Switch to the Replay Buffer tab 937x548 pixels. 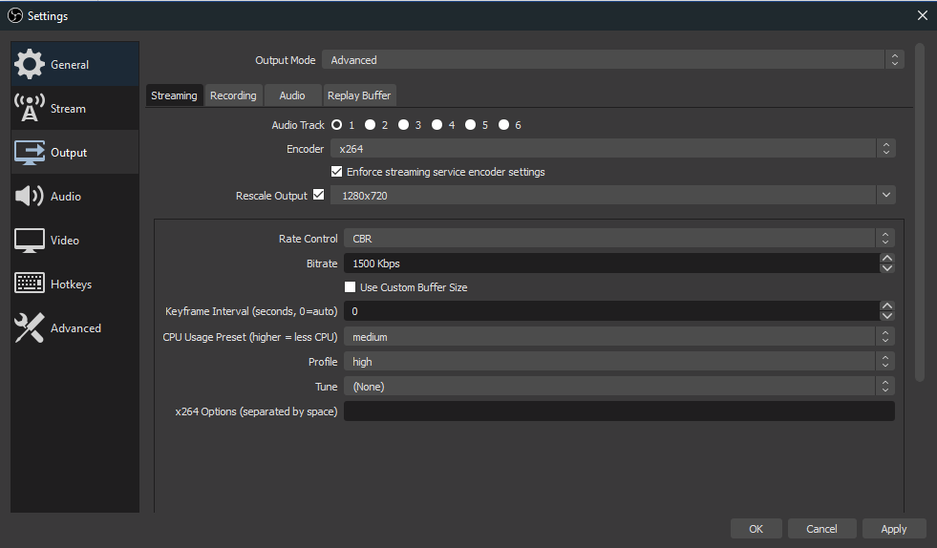pyautogui.click(x=359, y=95)
